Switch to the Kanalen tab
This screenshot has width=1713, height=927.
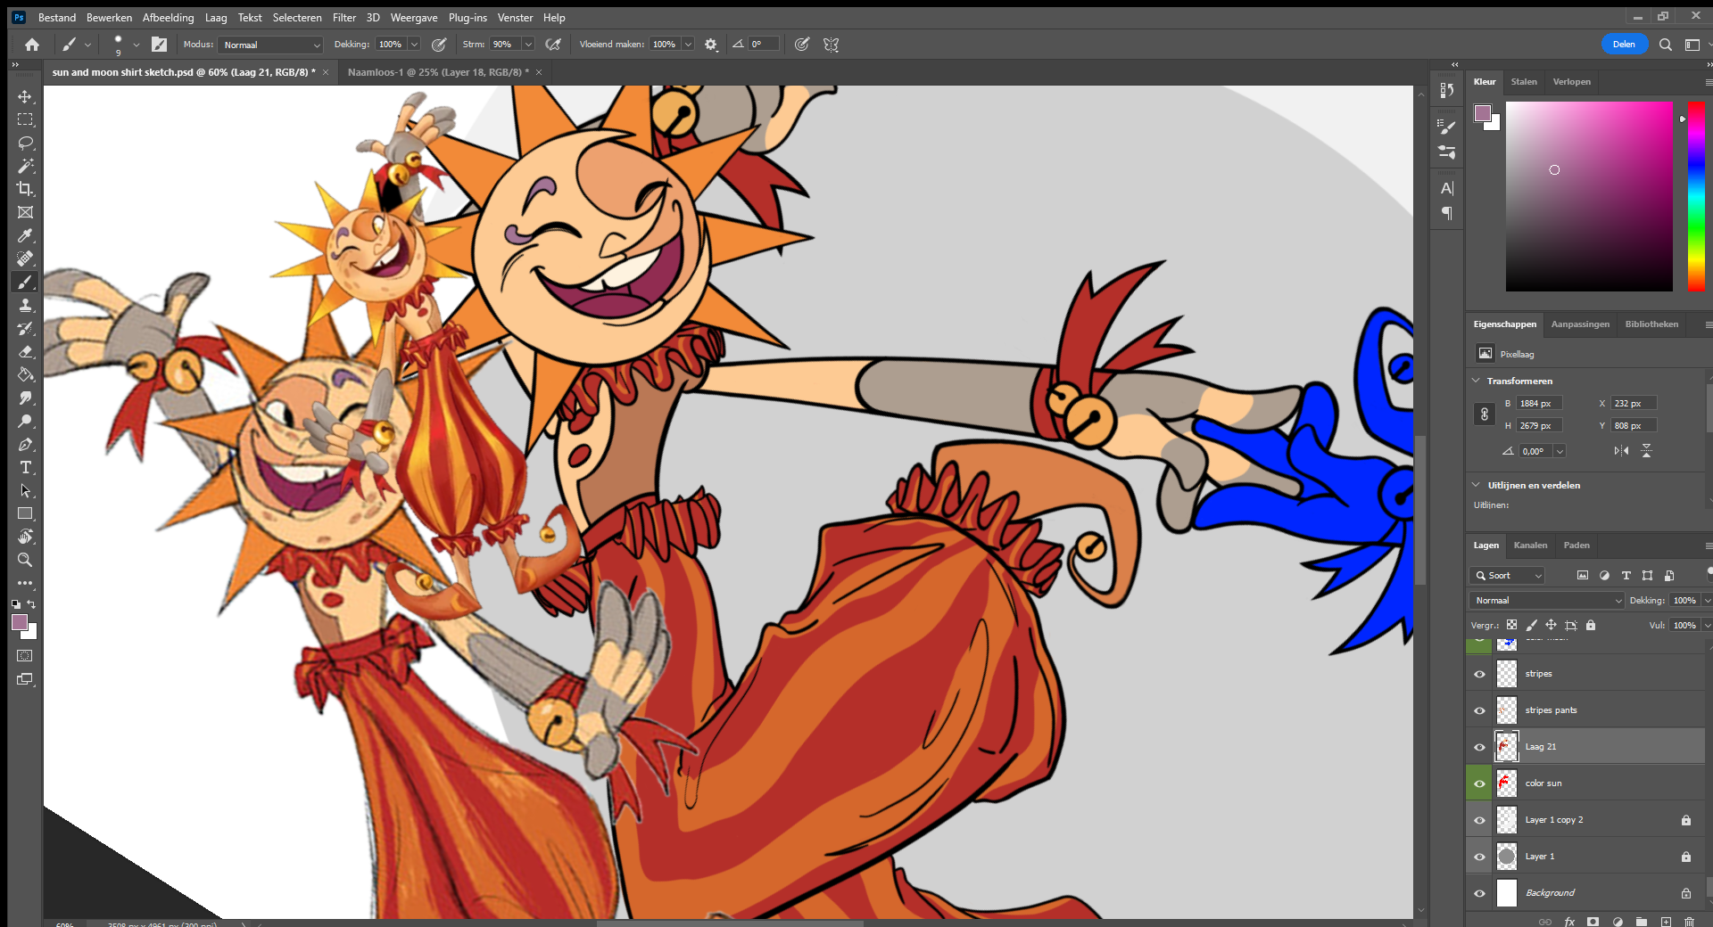coord(1530,546)
